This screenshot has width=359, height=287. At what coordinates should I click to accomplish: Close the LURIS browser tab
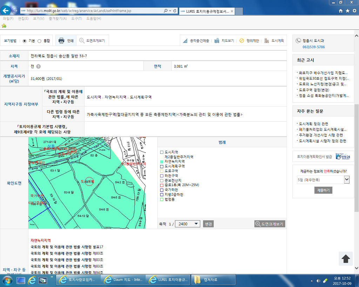coord(232,11)
